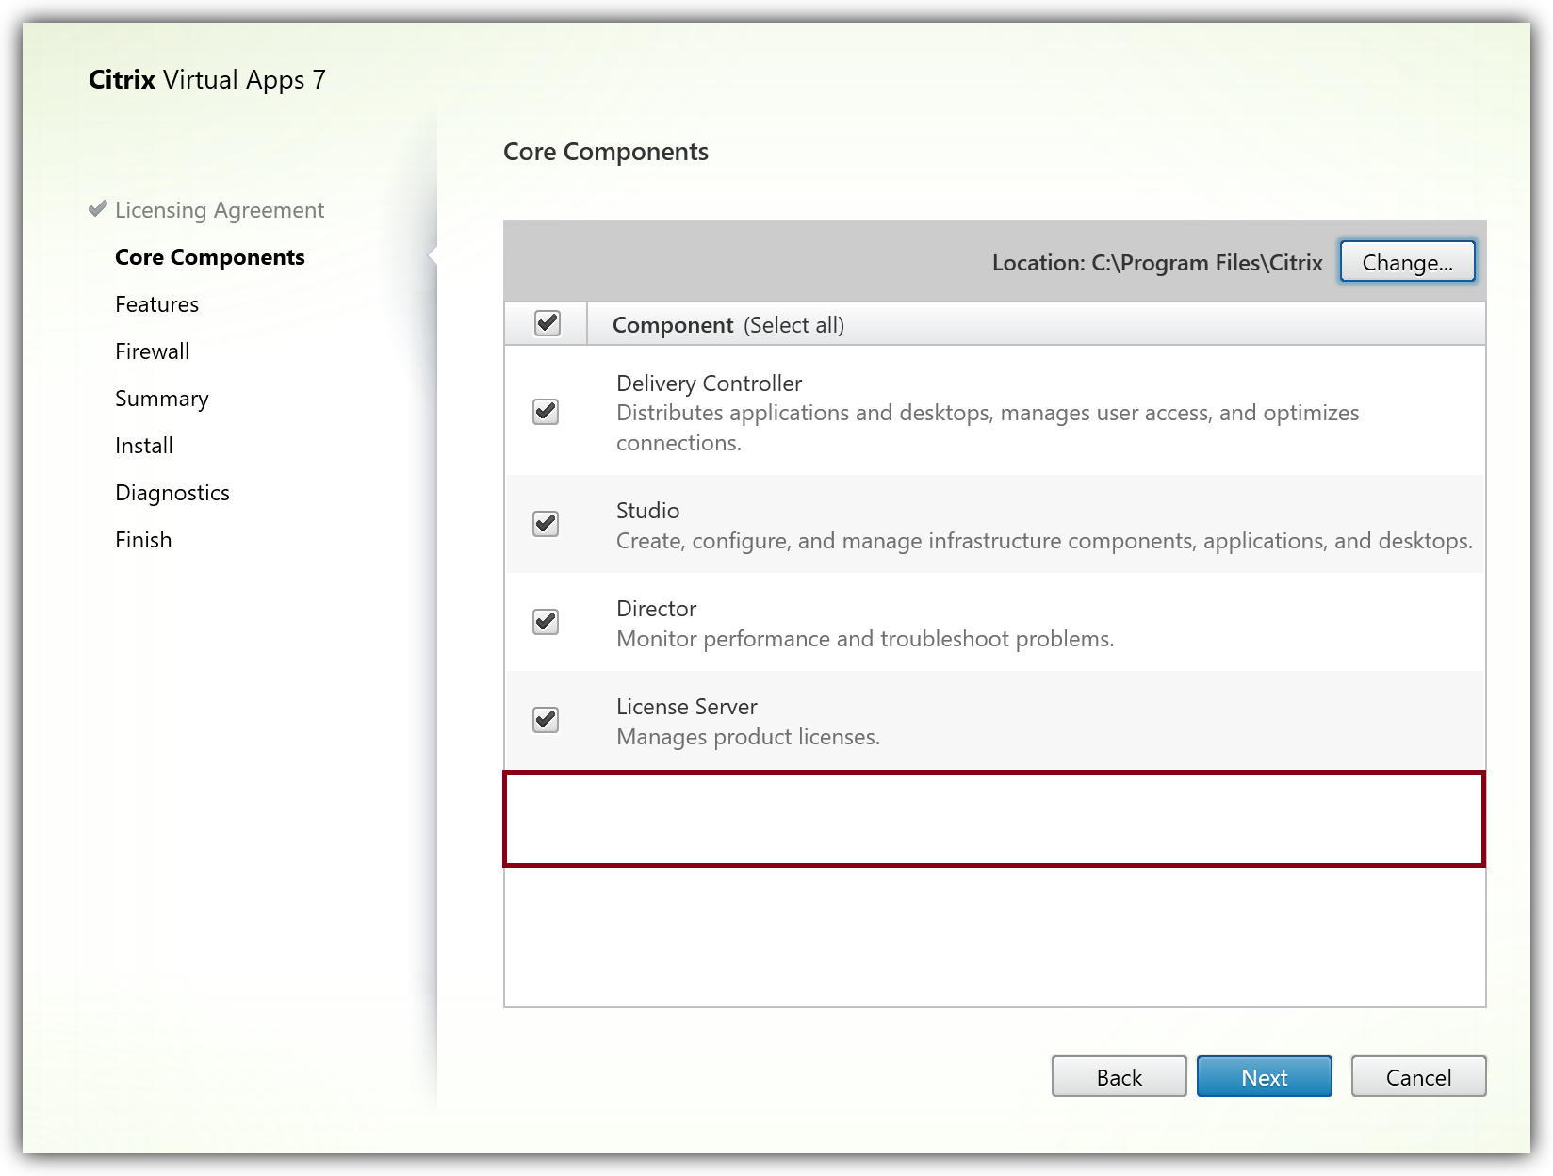
Task: Deselect the License Server checkbox
Action: 546,720
